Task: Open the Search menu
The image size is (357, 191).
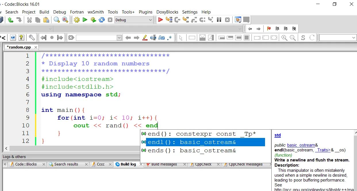Action: pyautogui.click(x=12, y=12)
